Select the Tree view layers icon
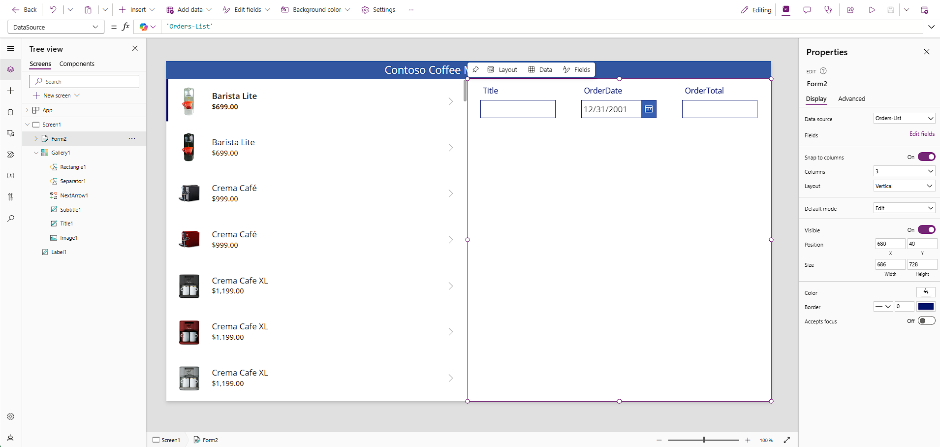The height and width of the screenshot is (447, 940). pyautogui.click(x=10, y=69)
